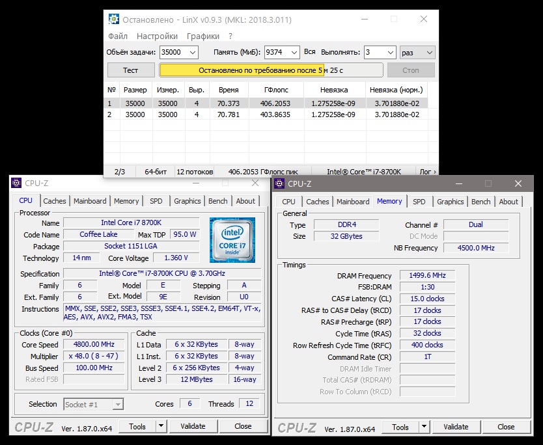
Task: Switch to Bench tab in right CPU-Z
Action: [480, 202]
